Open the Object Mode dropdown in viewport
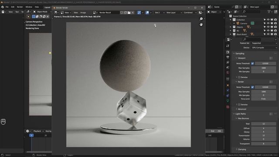This screenshot has height=157, width=279. tap(42, 12)
